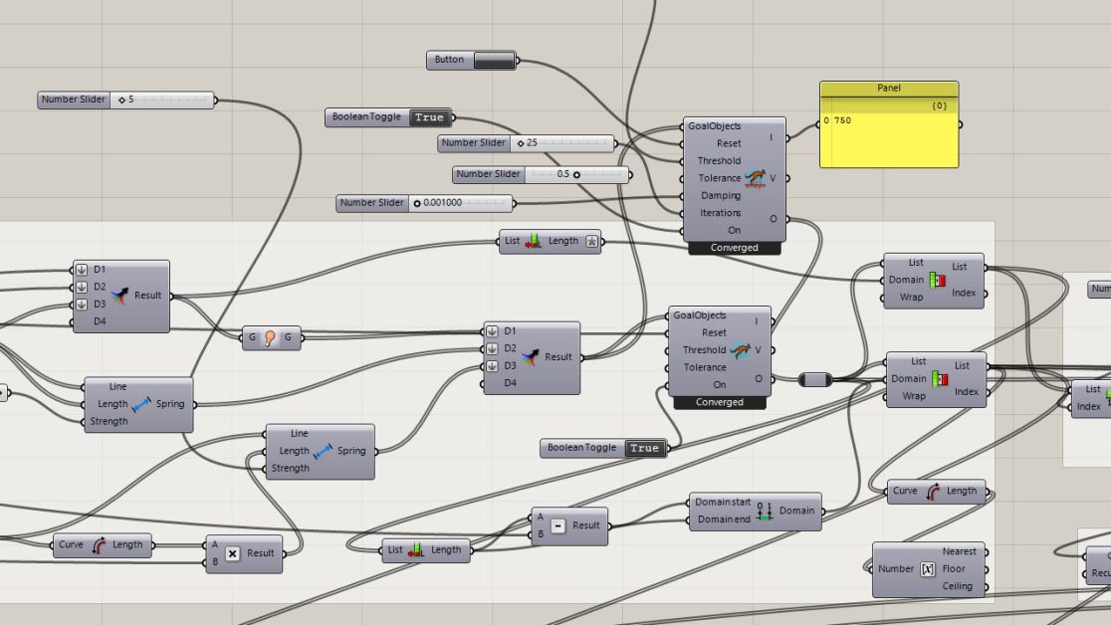Select the orange icon on the G component
Image resolution: width=1111 pixels, height=625 pixels.
tap(269, 337)
